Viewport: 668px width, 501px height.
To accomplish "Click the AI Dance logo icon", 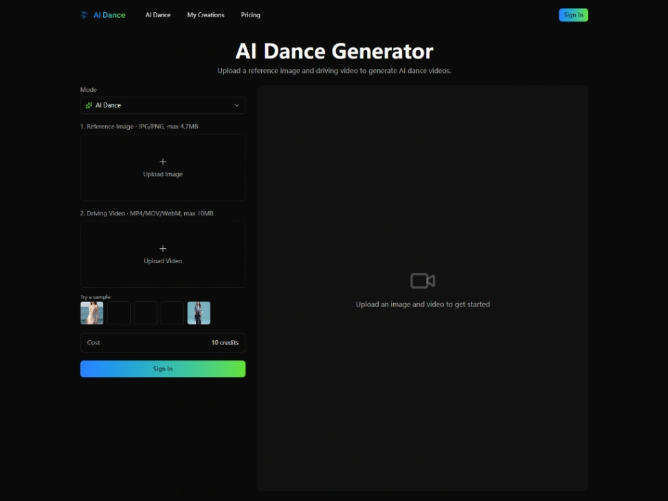I will tap(84, 15).
